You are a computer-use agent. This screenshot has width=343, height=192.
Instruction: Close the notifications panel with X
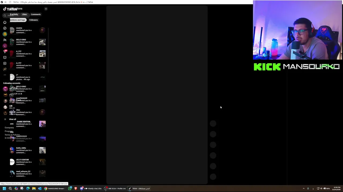[46, 9]
